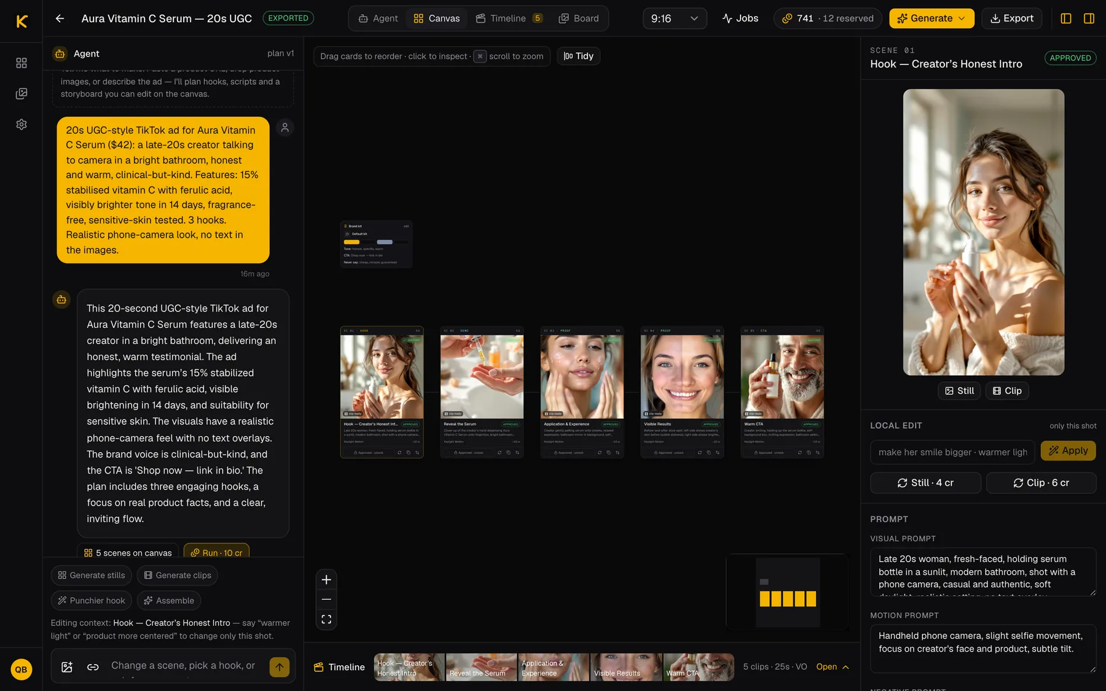Viewport: 1106px width, 691px height.
Task: Click the Punchier hook chip
Action: [x=91, y=601]
